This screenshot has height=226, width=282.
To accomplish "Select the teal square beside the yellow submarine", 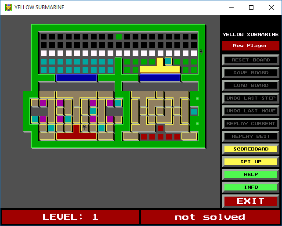I will [168, 61].
